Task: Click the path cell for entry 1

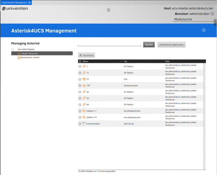Action: [x=181, y=66]
